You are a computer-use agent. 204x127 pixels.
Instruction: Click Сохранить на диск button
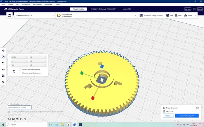tap(187, 115)
